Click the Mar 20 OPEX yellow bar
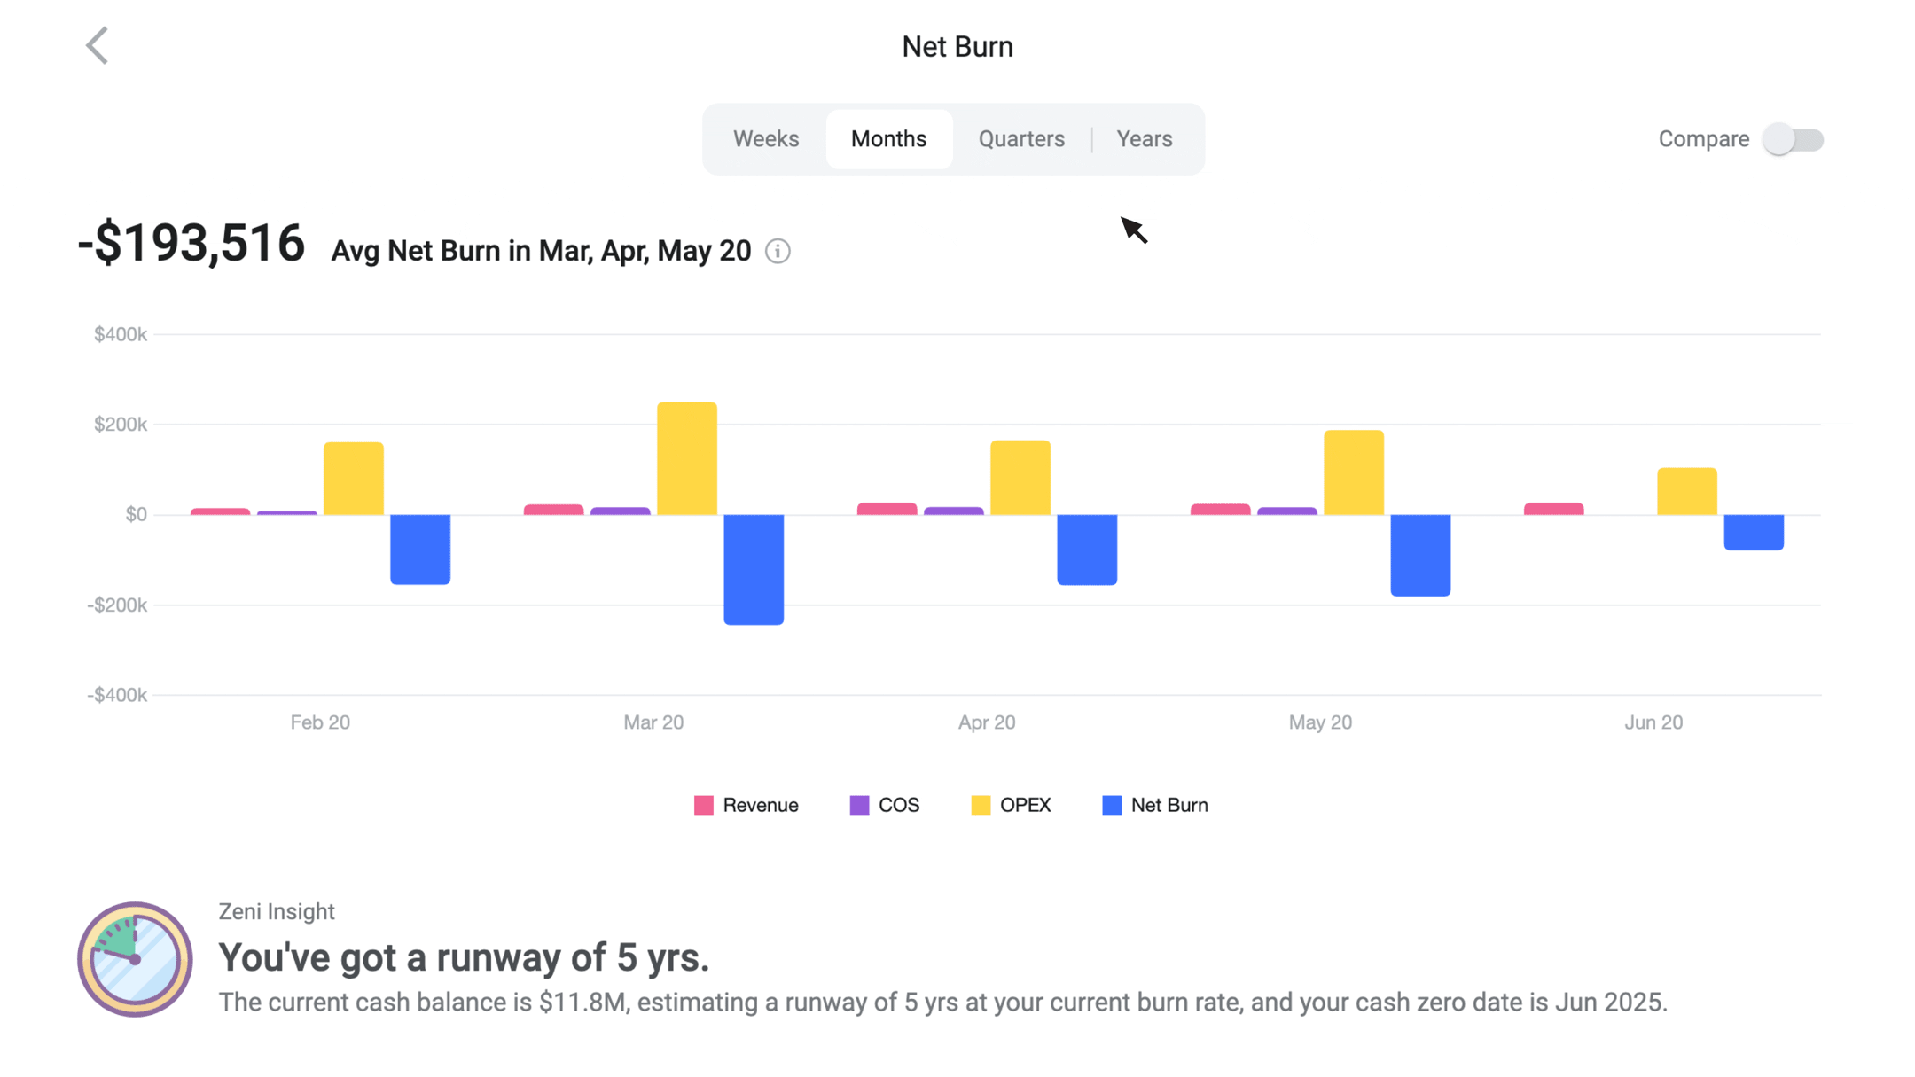Viewport: 1915px width, 1077px height. click(687, 458)
